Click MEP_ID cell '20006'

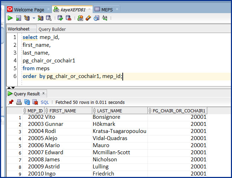click(34, 145)
